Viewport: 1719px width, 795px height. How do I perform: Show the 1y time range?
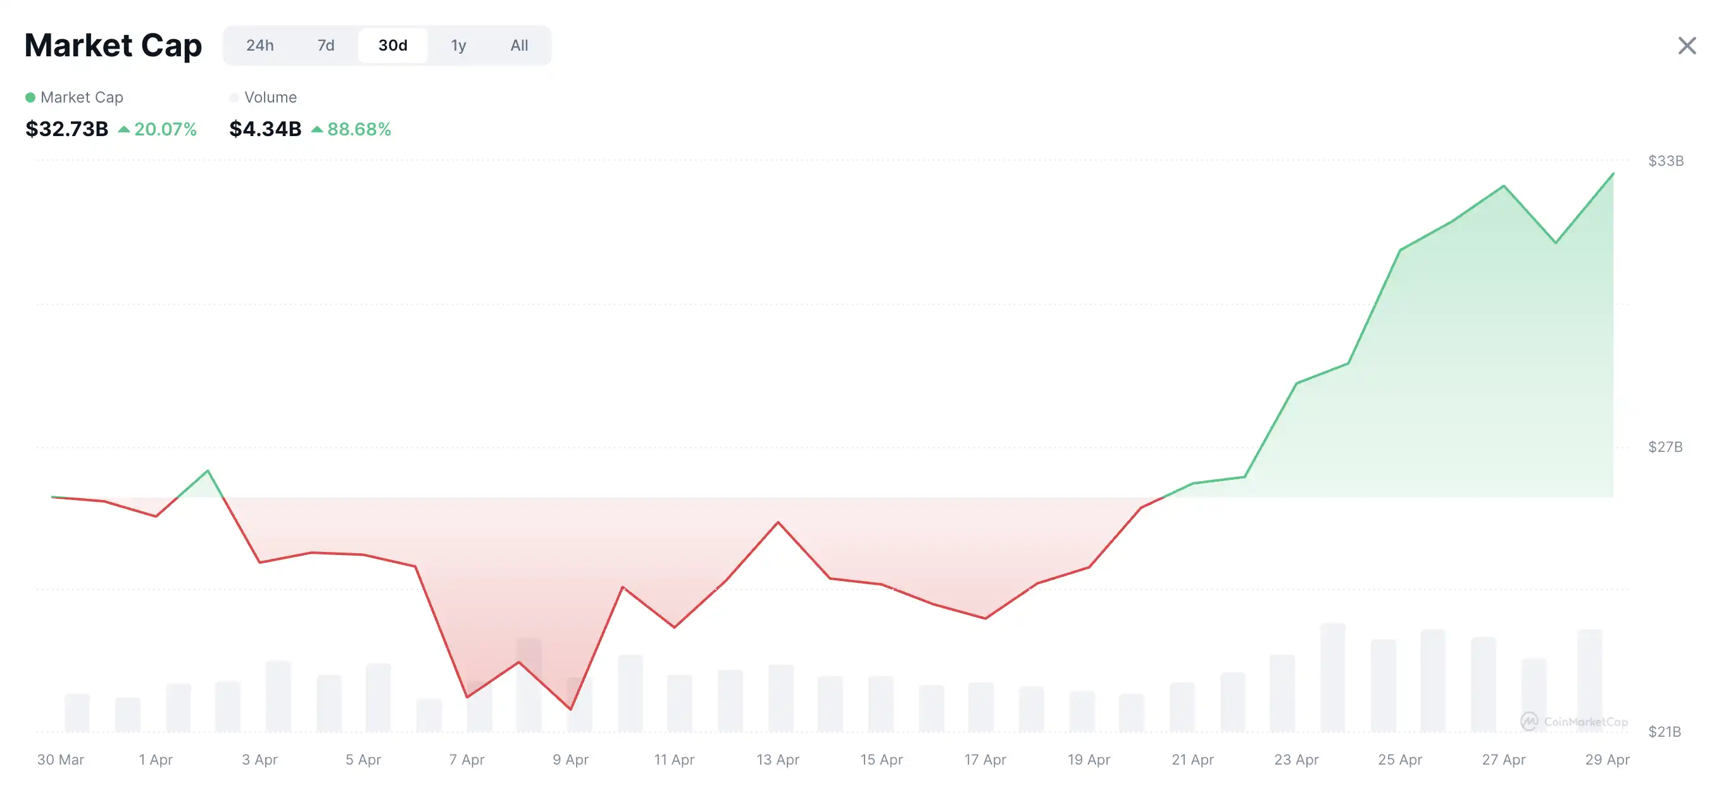(x=458, y=46)
